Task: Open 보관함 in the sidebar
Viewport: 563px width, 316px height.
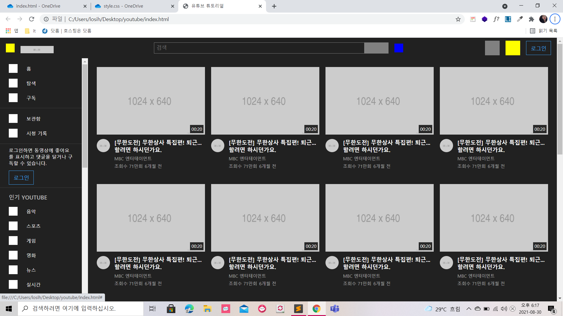Action: [33, 118]
